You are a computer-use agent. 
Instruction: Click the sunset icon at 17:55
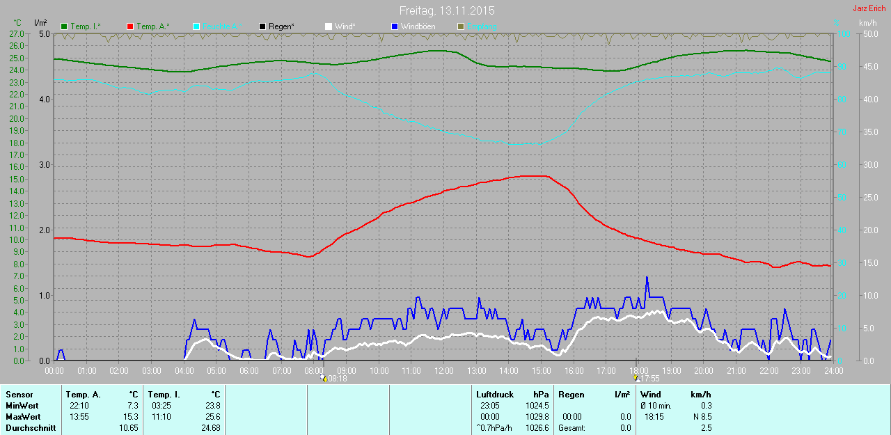point(636,379)
